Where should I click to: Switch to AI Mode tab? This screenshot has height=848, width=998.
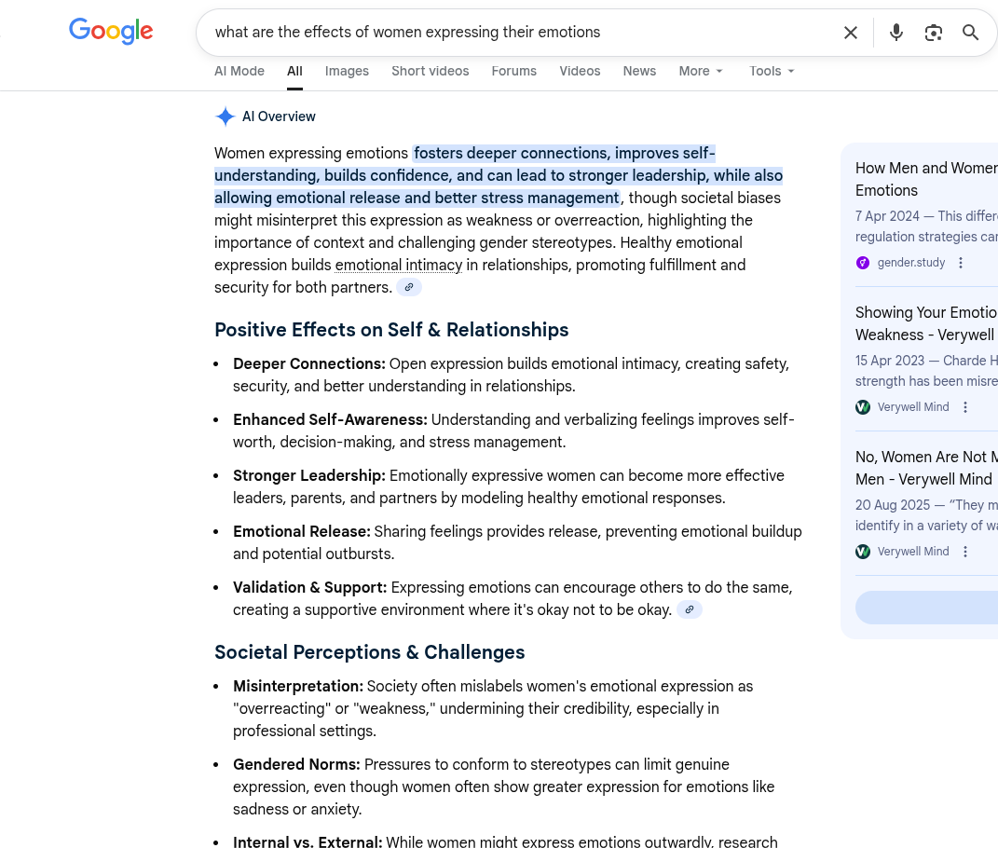tap(239, 72)
